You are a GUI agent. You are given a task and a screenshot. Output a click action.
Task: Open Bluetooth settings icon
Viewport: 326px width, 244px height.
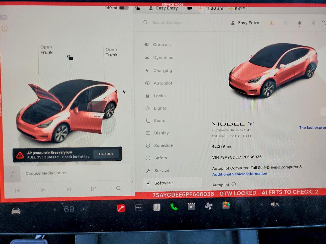click(313, 23)
